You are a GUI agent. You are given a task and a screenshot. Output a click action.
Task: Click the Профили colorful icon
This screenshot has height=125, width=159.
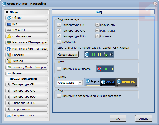[x=9, y=55]
